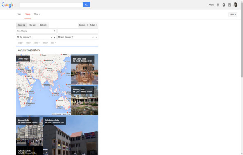Expand the Stops filter dropdown
243x155 pixels.
pyautogui.click(x=20, y=43)
